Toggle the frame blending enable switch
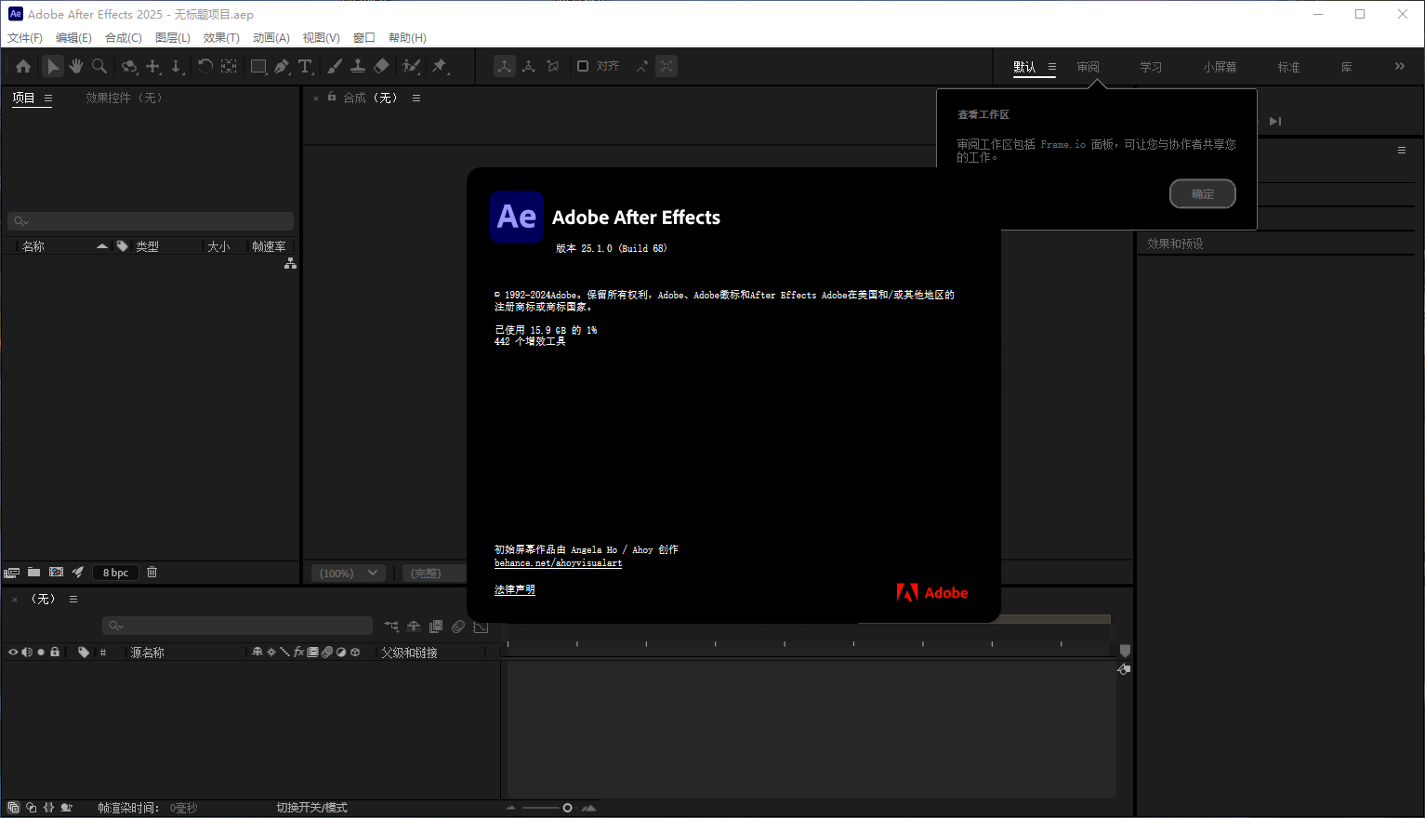1425x818 pixels. pos(436,627)
